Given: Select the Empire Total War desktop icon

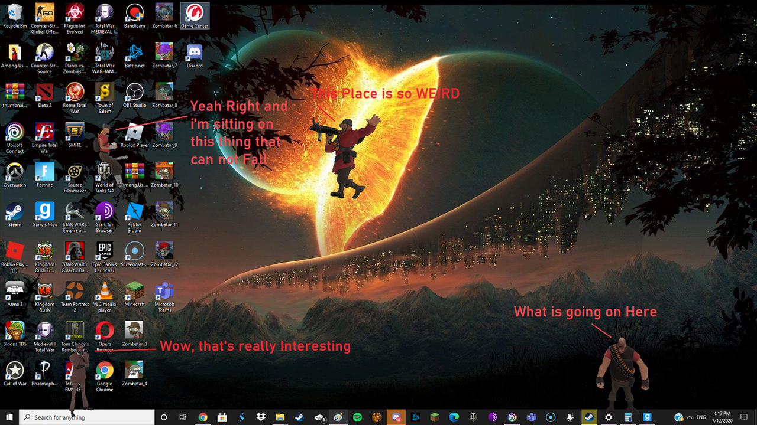Looking at the screenshot, I should [x=45, y=138].
